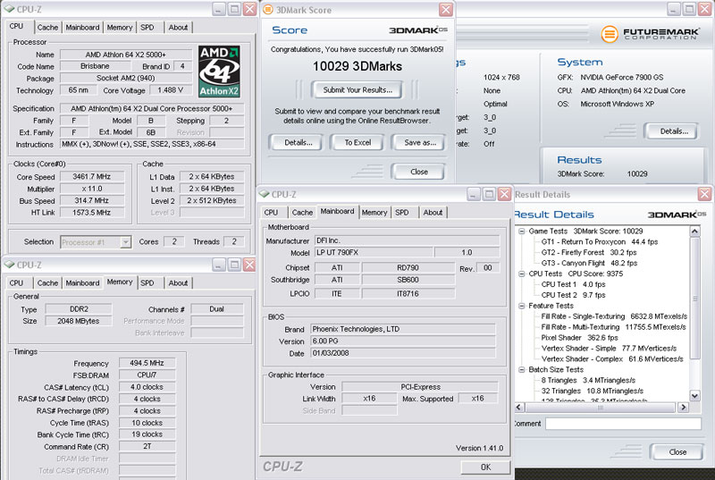Open the Mainboard tab in top CPU-Z window
The width and height of the screenshot is (715, 480).
[x=82, y=28]
